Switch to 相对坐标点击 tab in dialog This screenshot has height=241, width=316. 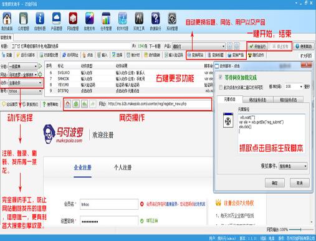289,100
